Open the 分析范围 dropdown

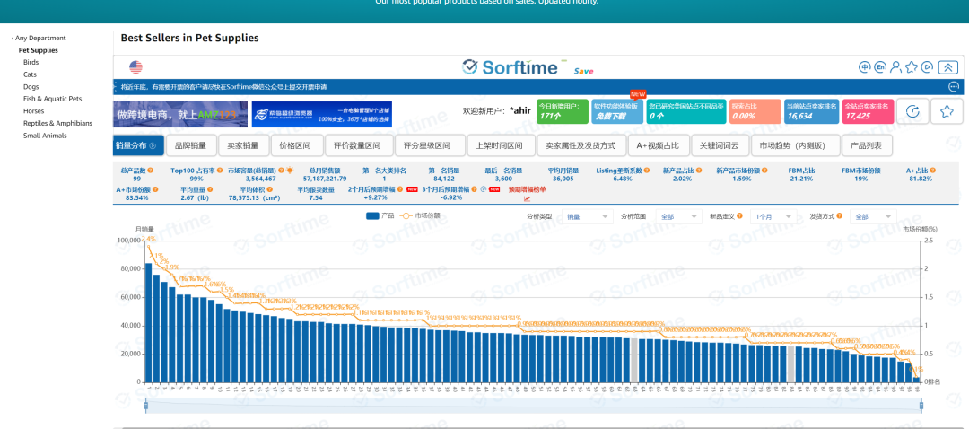[x=679, y=217]
